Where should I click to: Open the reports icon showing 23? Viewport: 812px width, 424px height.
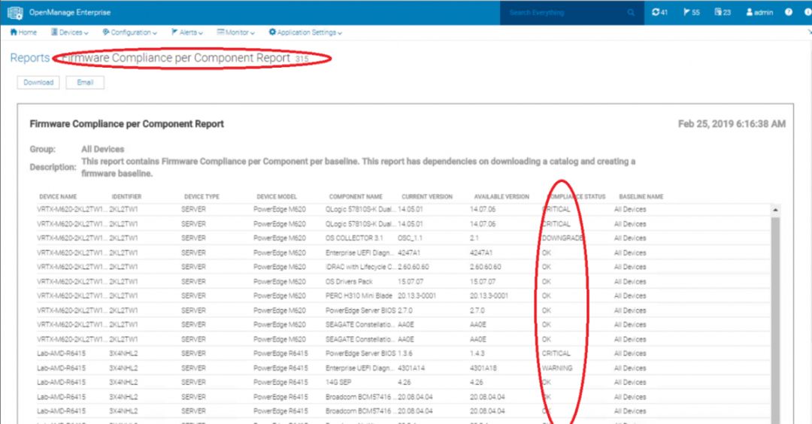coord(723,13)
